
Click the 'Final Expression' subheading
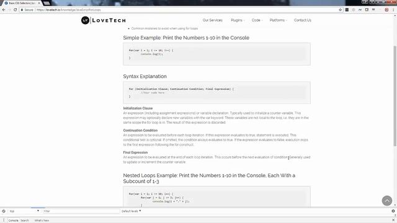pyautogui.click(x=135, y=152)
